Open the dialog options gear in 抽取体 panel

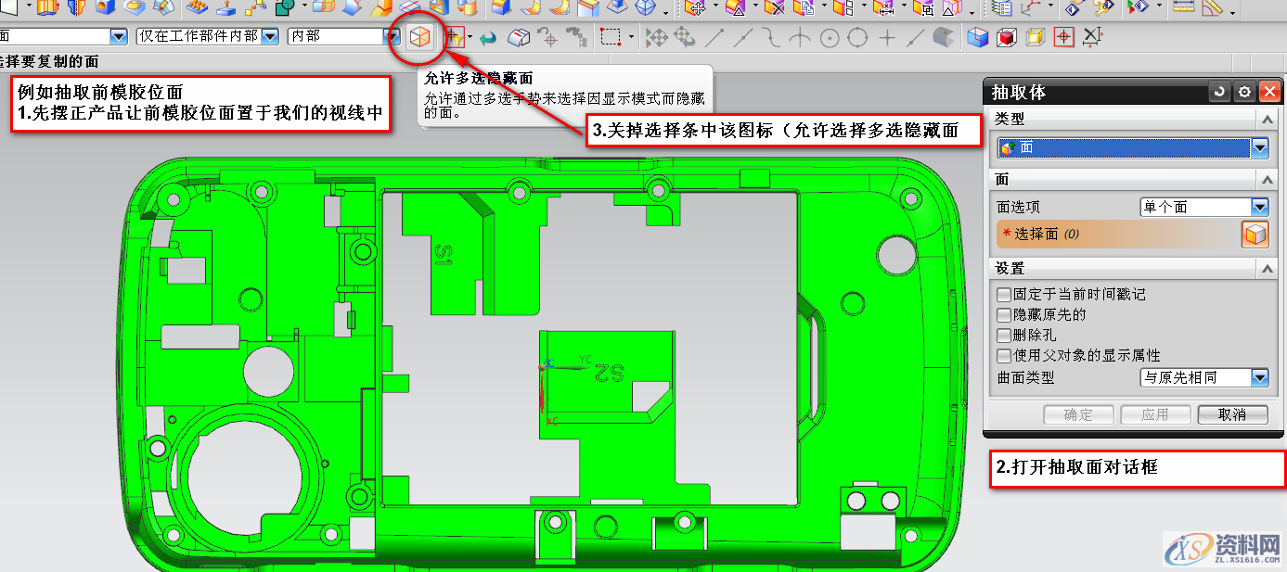pyautogui.click(x=1245, y=90)
